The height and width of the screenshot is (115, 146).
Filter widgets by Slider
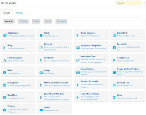(x=36, y=21)
